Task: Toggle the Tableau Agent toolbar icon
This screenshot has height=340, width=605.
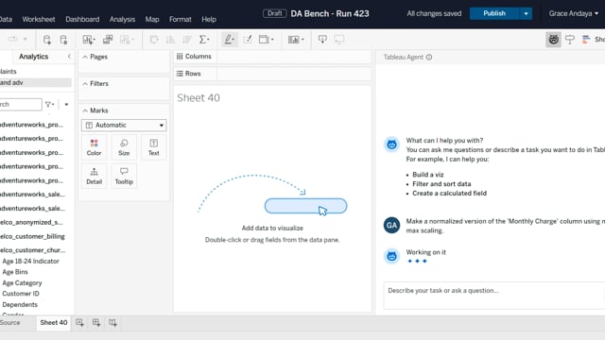Action: pos(553,40)
